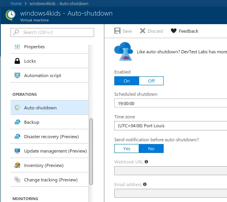
Task: Turn Enabled setting Off
Action: [x=151, y=81]
